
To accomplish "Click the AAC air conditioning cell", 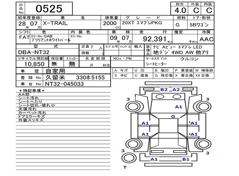I will 206,39.
